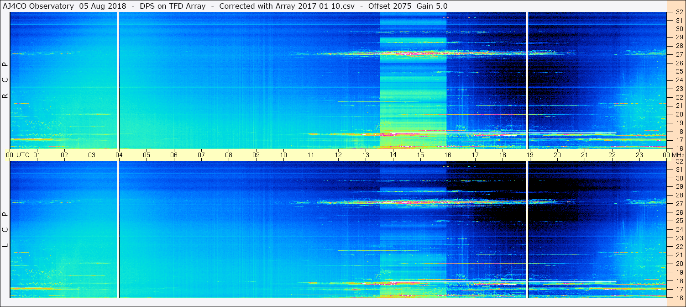Viewport: 686px width, 307px height.
Task: Select hour 20 on the UTC time axis
Action: (557, 155)
